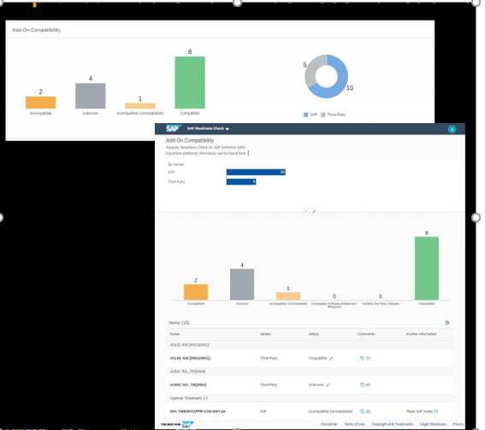The height and width of the screenshot is (430, 485).
Task: Click 'THE BEST RUN SAP' footer logo
Action: [177, 424]
